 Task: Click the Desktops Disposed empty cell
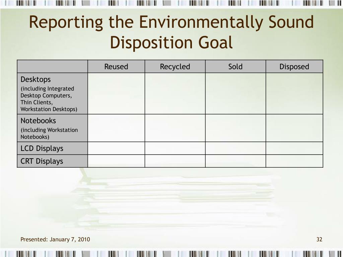[x=294, y=94]
